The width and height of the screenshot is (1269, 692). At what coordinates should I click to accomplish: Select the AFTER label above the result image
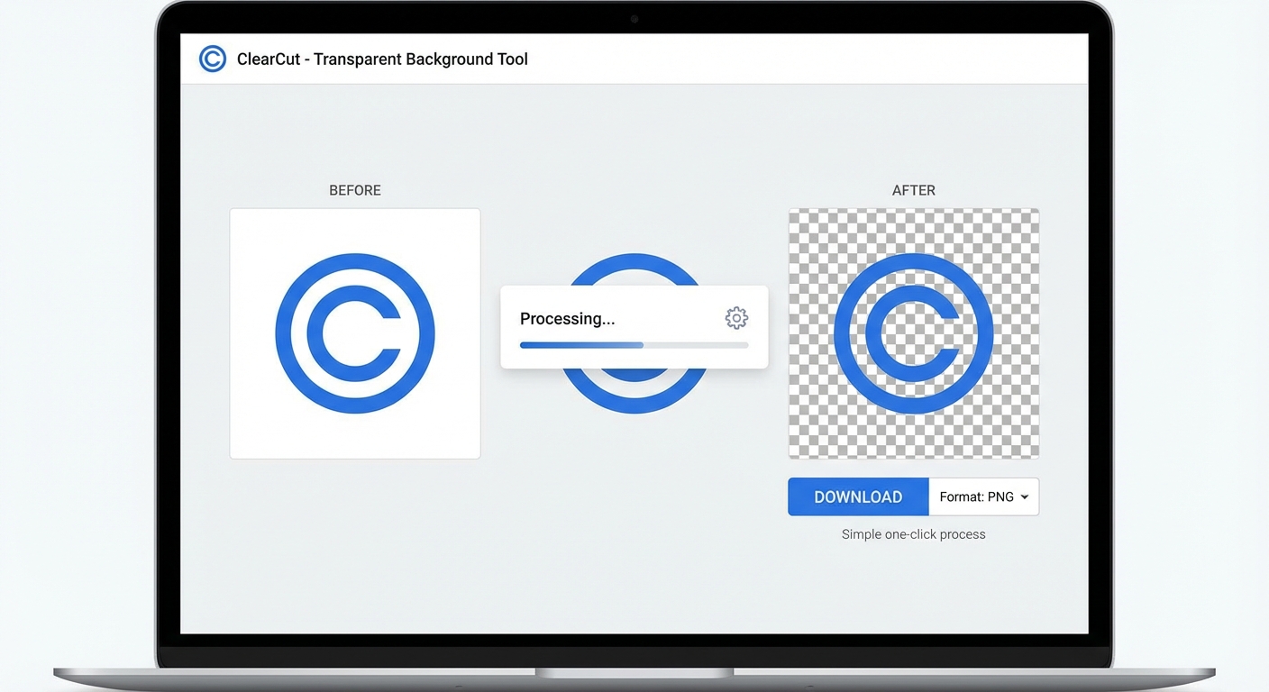coord(914,190)
